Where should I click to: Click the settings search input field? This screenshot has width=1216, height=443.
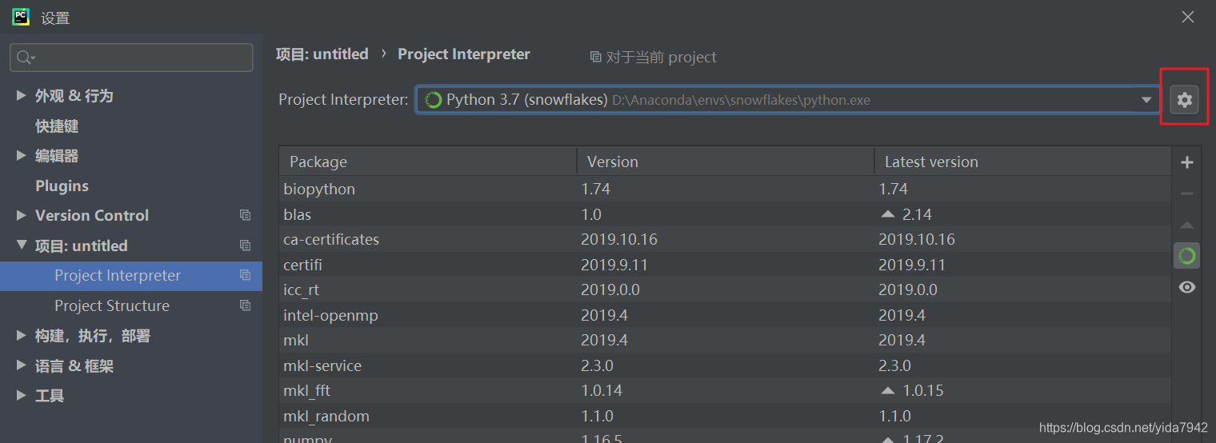coord(140,58)
